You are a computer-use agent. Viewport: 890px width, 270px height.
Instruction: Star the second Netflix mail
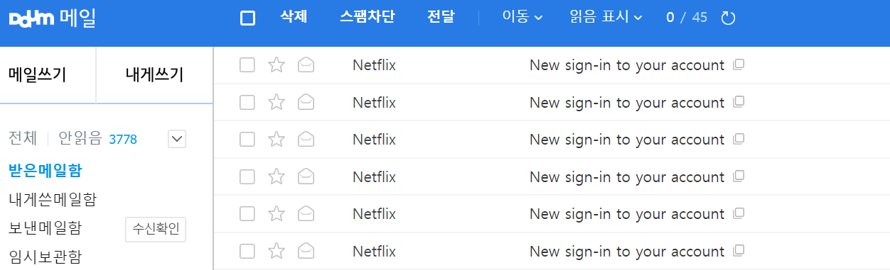[x=277, y=102]
